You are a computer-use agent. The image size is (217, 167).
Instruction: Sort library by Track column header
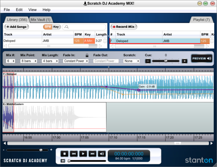click(23, 34)
